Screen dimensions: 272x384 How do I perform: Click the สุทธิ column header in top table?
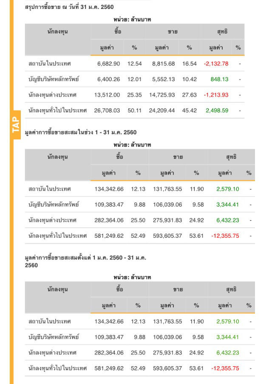(221, 31)
